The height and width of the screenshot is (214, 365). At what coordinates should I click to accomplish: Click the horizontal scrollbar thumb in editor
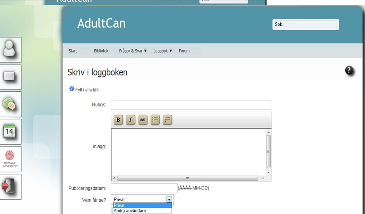pyautogui.click(x=187, y=178)
